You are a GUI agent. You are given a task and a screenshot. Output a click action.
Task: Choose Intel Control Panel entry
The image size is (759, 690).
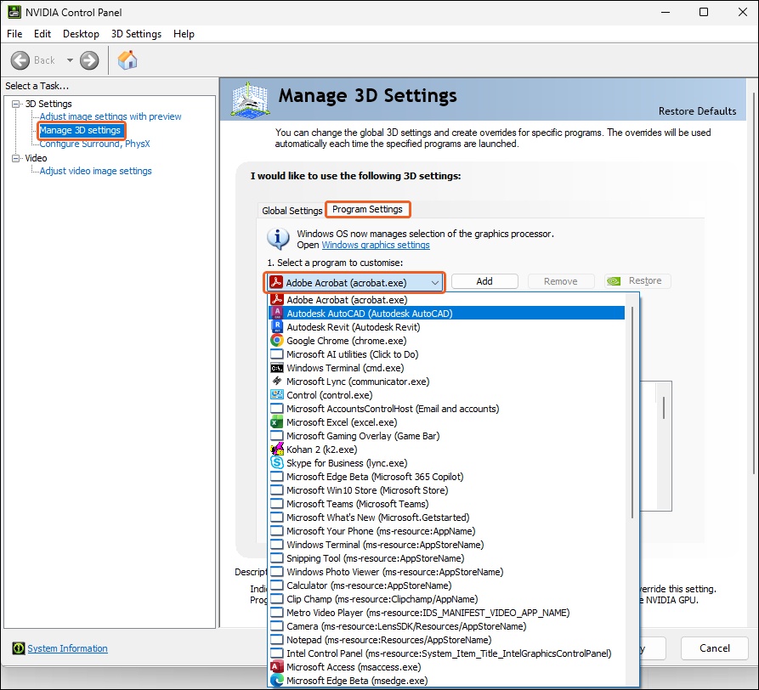(x=446, y=653)
